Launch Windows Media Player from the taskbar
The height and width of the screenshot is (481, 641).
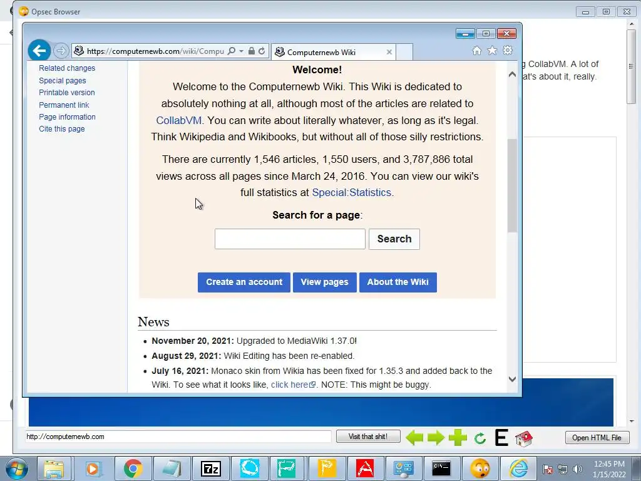pos(93,468)
